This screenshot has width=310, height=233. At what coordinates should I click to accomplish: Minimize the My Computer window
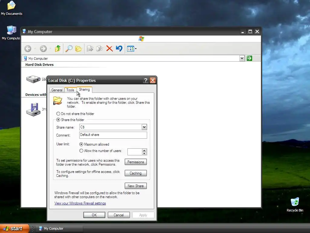(x=243, y=32)
